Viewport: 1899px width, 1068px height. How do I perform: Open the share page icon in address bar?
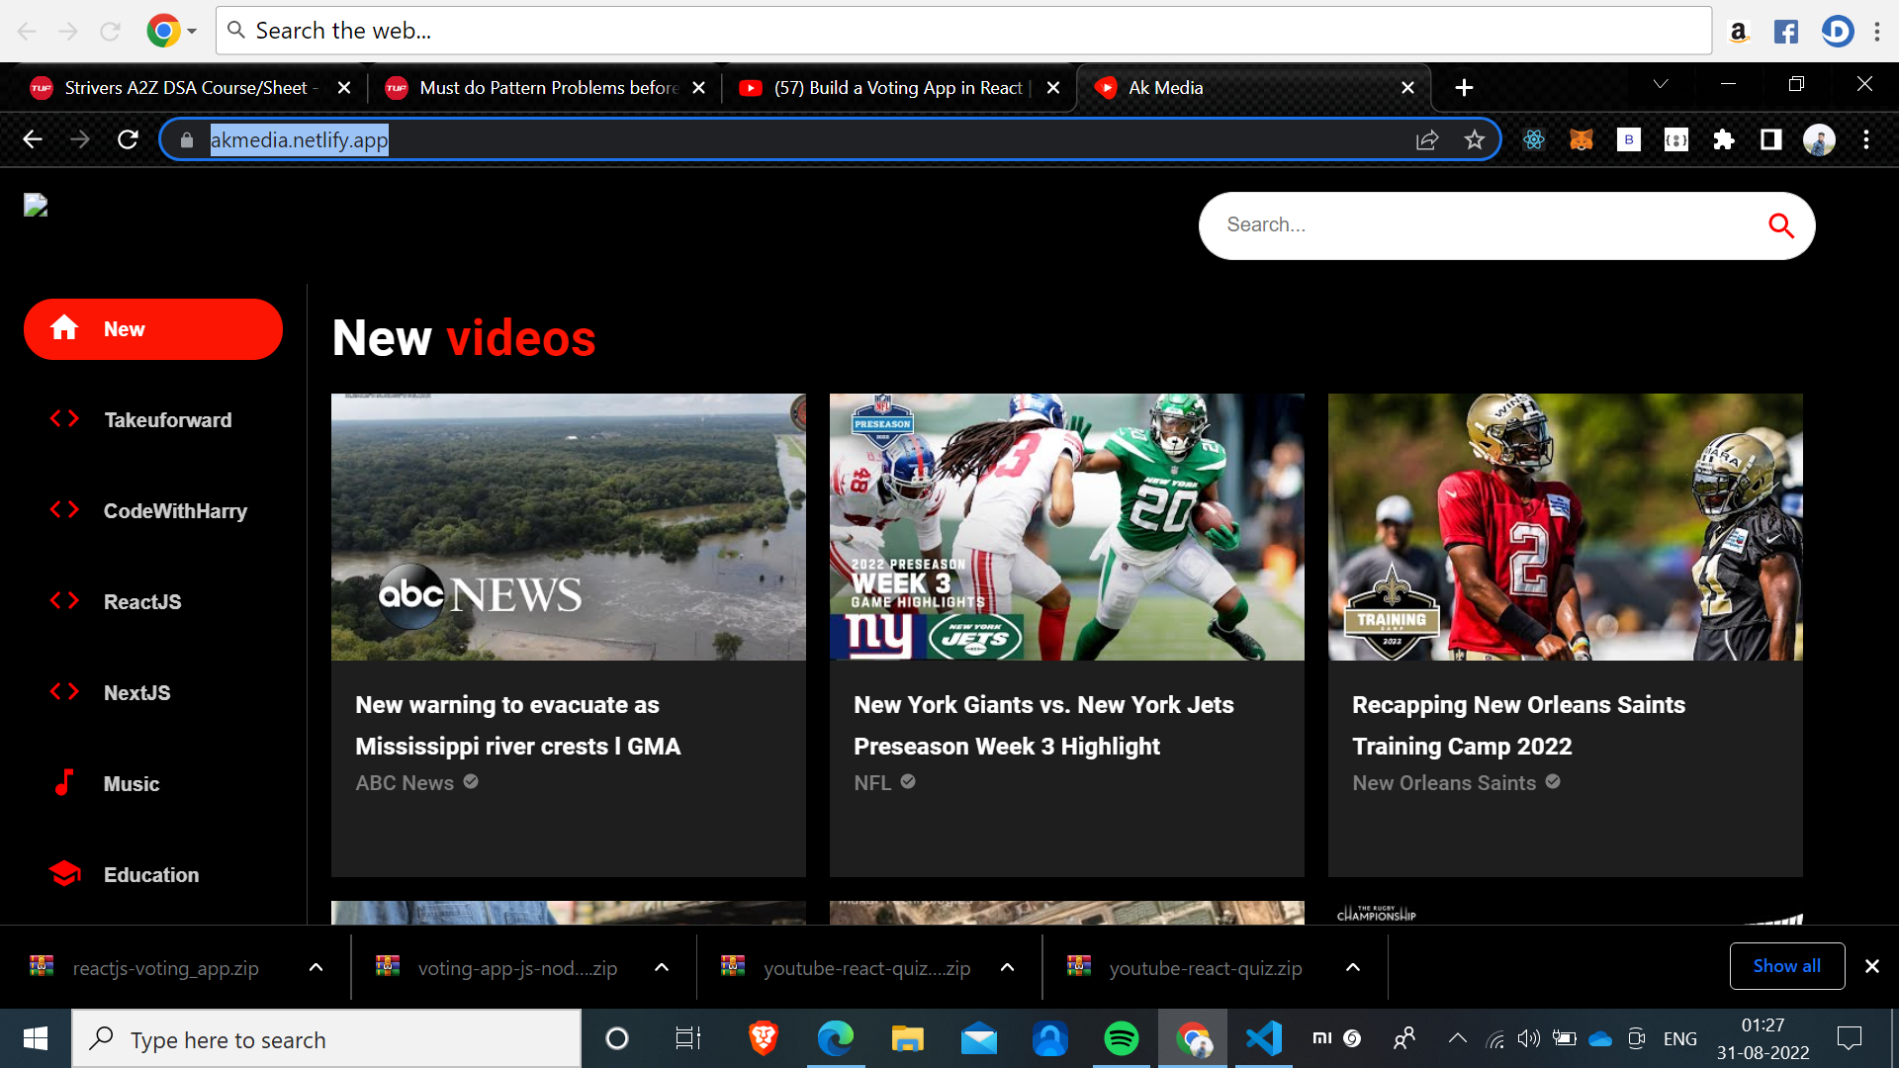[1426, 139]
